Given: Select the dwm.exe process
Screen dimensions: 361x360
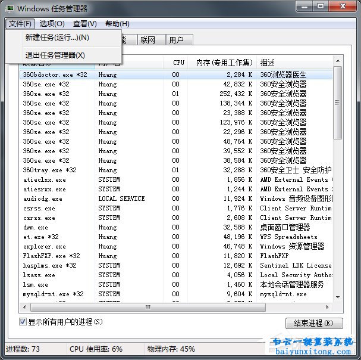Looking at the screenshot, I should click(x=176, y=227).
